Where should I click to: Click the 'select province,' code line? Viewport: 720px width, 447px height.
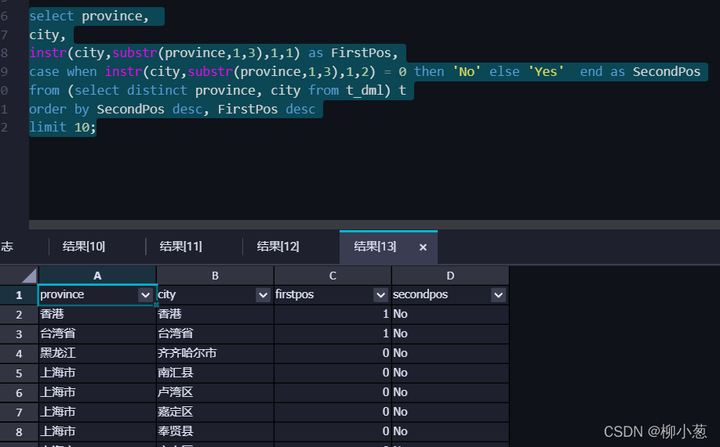89,16
